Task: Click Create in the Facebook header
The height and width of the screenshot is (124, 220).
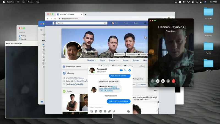Action: (x=136, y=23)
